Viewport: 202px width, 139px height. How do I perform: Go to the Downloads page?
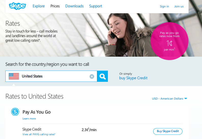click(x=75, y=6)
